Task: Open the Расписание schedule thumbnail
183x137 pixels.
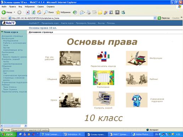Action: click(x=104, y=78)
